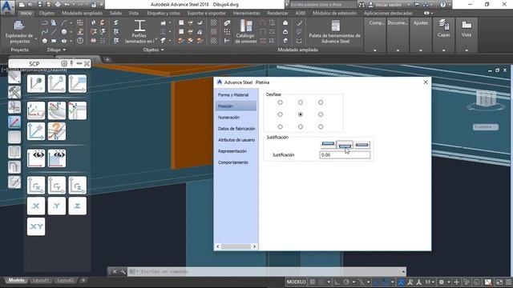This screenshot has height=288, width=513.
Task: Expand the Docume... panel arrow
Action: pos(398,50)
